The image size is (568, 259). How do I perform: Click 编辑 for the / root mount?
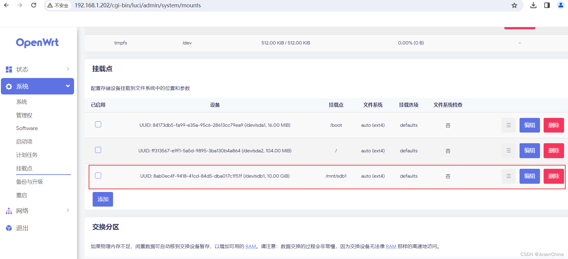[530, 151]
